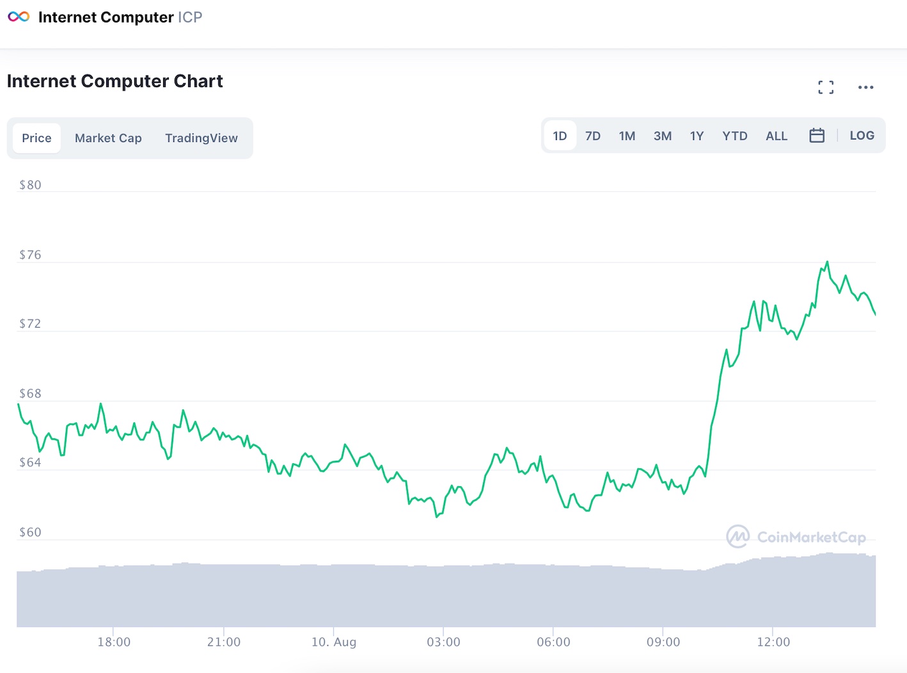Click the $68 price axis label
Screen dimensions: 907x673
click(30, 393)
